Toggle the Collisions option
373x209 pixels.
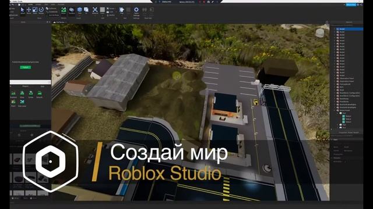pos(51,9)
